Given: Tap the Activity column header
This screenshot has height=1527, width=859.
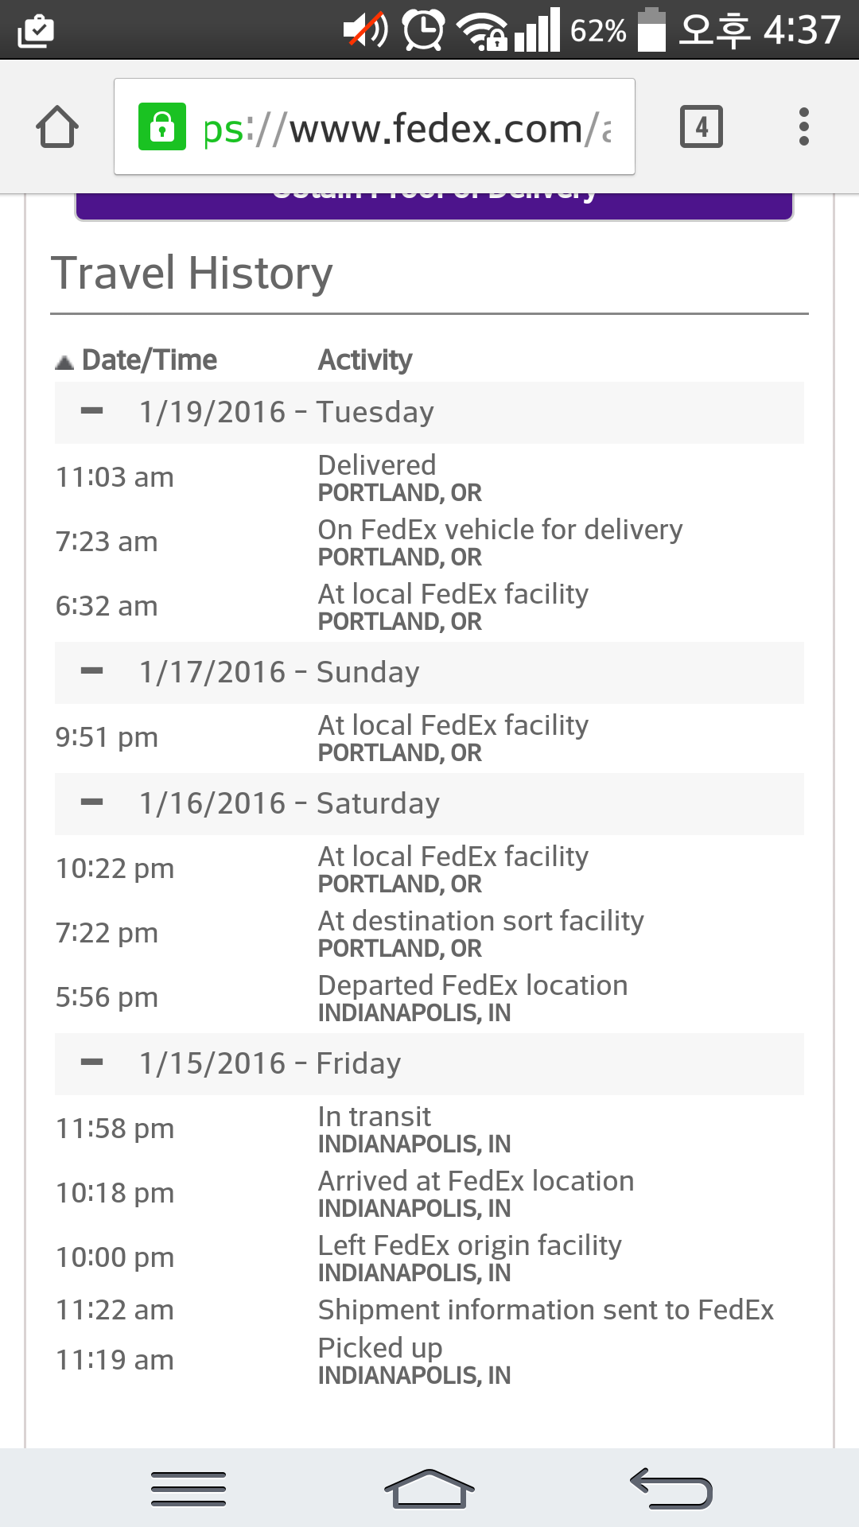Looking at the screenshot, I should [x=365, y=359].
